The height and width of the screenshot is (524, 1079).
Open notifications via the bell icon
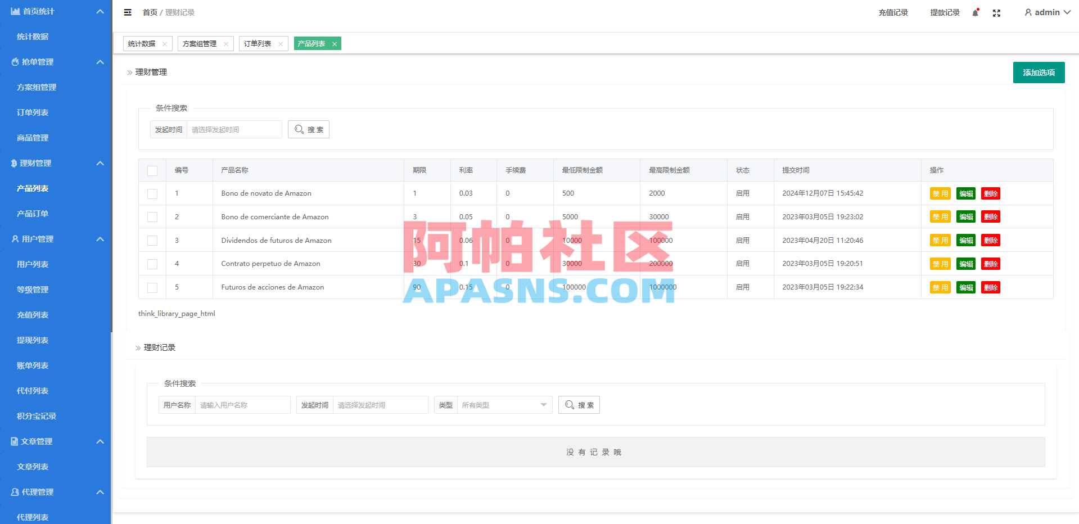pyautogui.click(x=974, y=12)
